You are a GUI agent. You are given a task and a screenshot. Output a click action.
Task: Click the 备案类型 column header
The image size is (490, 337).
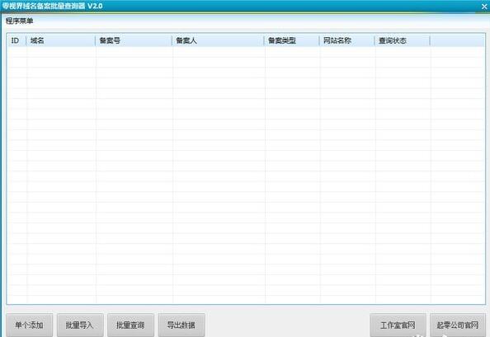(292, 40)
